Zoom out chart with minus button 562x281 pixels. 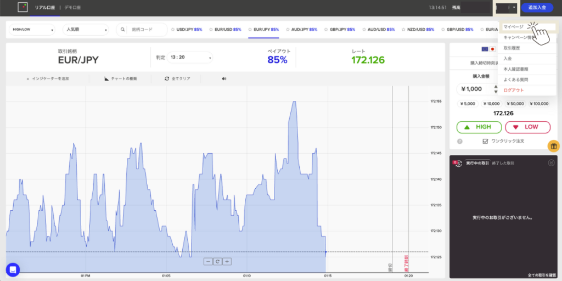(208, 261)
